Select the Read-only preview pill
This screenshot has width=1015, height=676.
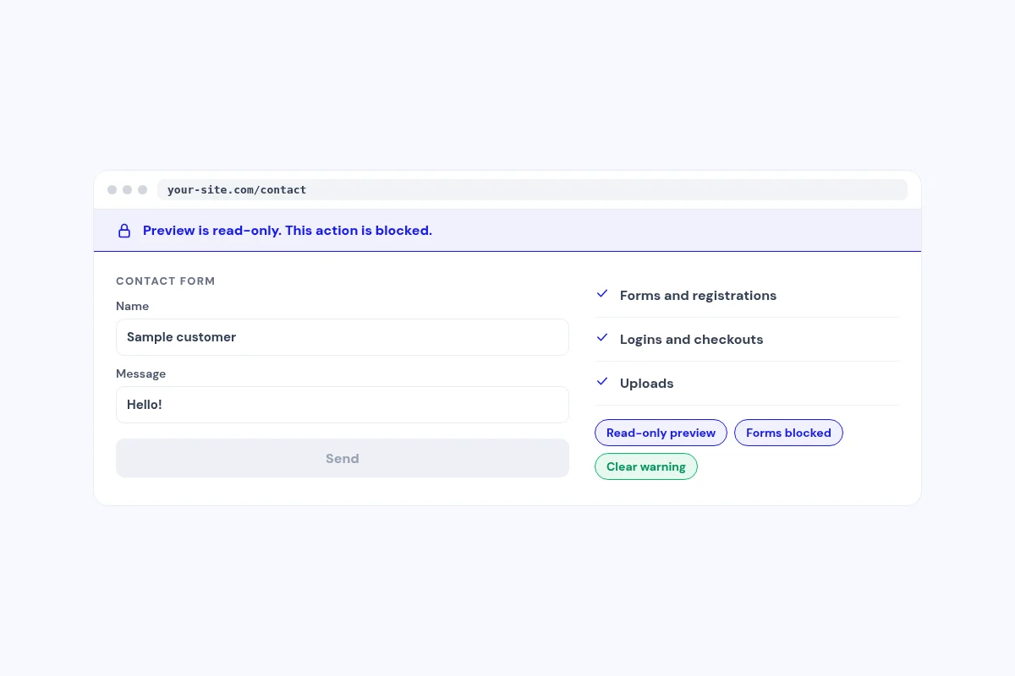click(661, 433)
